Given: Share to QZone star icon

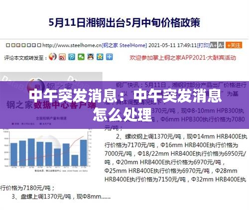Looking at the screenshot, I should pyautogui.click(x=100, y=57).
